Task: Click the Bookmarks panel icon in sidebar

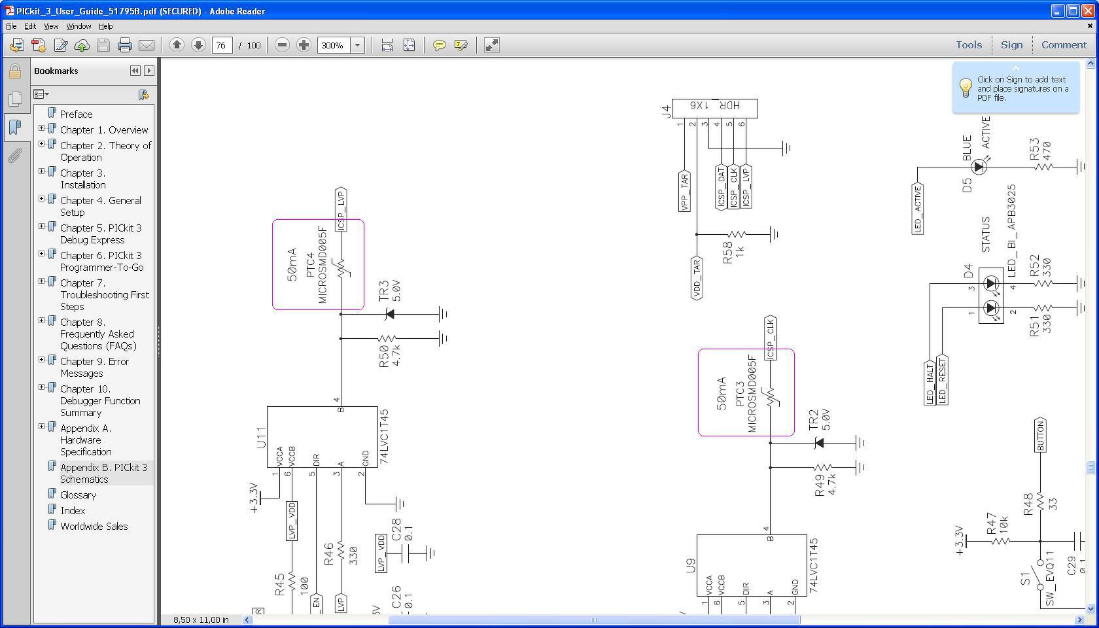Action: point(15,127)
